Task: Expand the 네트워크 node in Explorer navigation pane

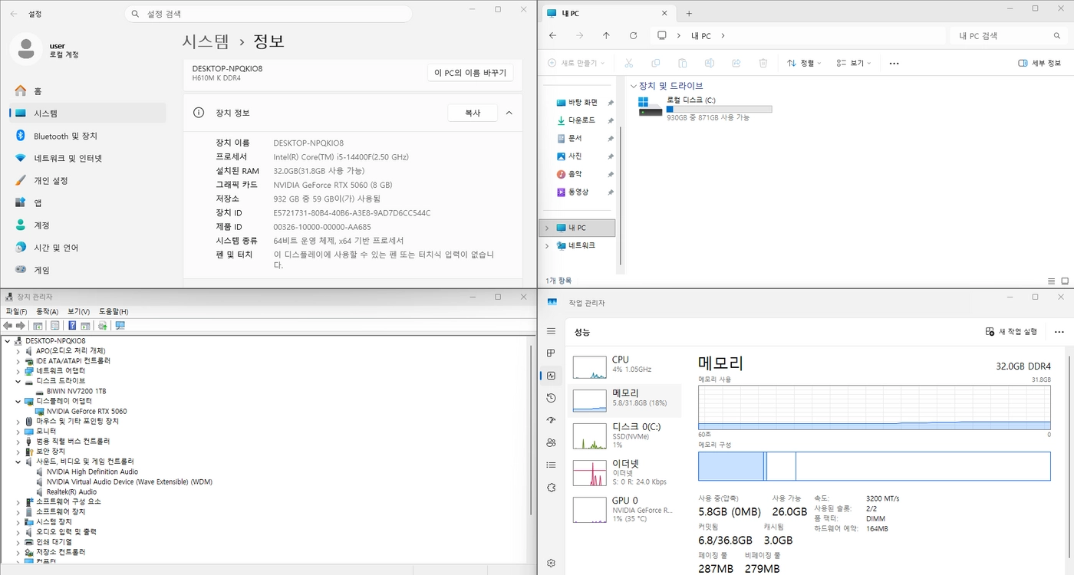Action: (x=547, y=245)
